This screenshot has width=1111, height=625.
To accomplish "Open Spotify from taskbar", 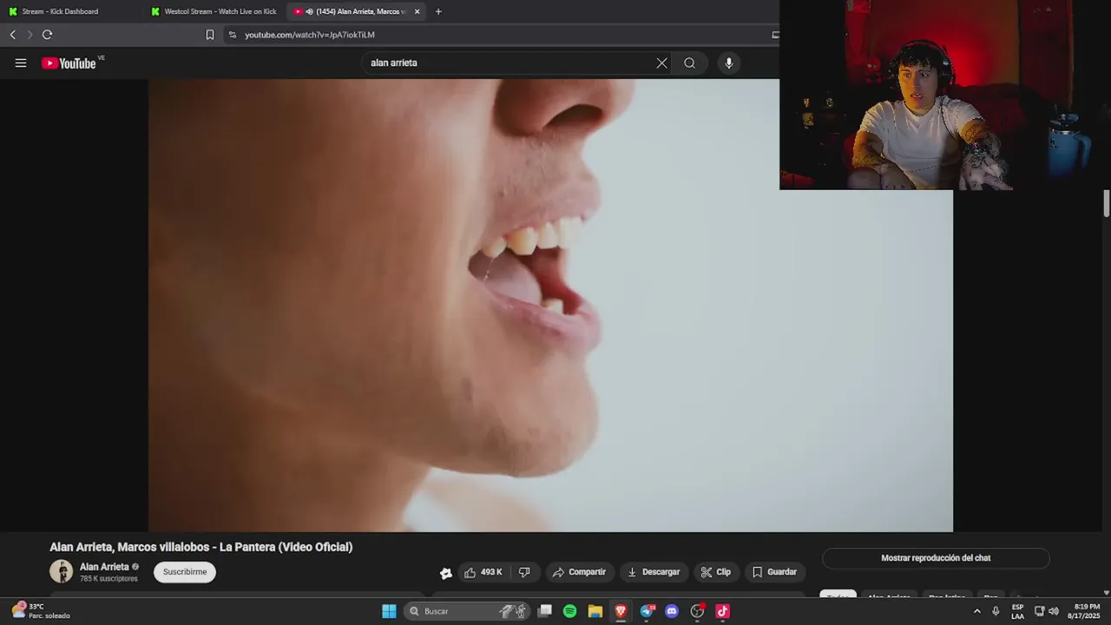I will click(569, 611).
